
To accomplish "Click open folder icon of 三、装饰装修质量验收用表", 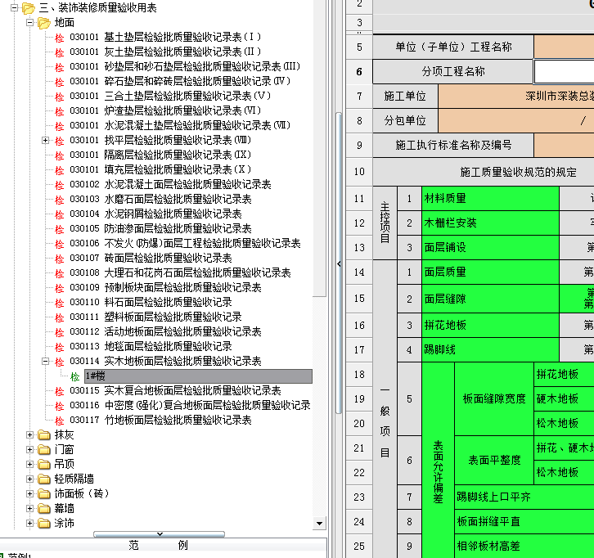I will (29, 8).
